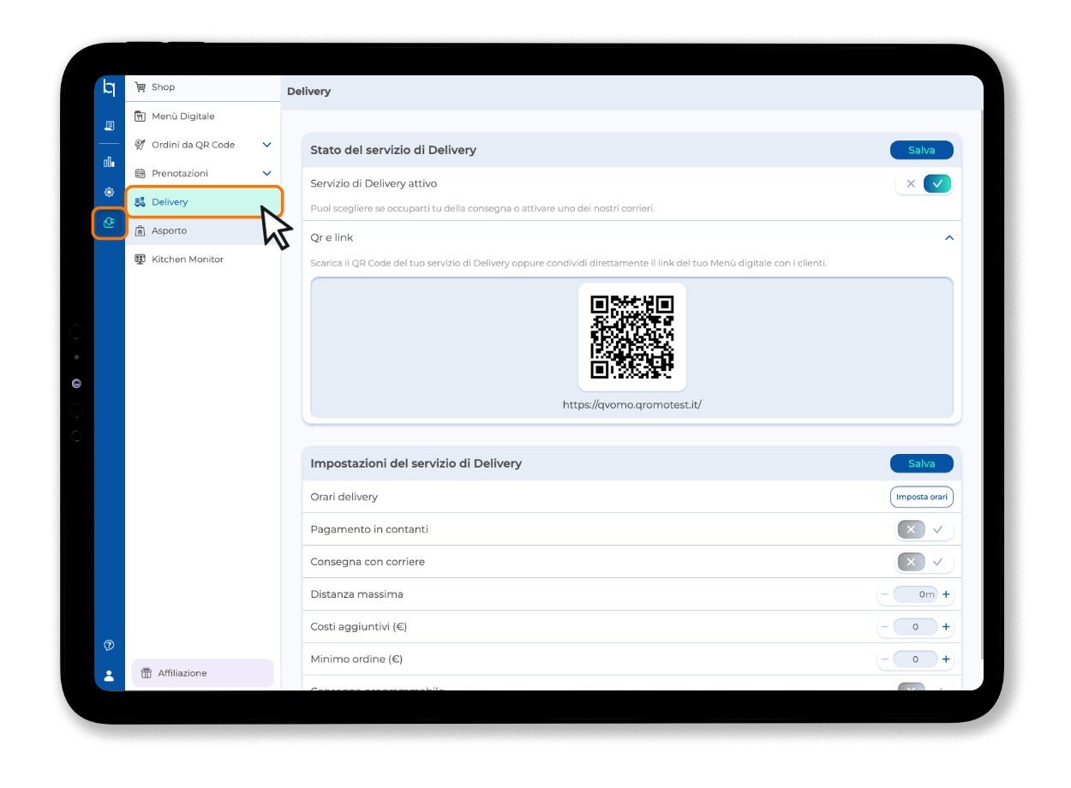The image size is (1071, 788).
Task: Open the receipt/orders icon in the blue sidebar
Action: pyautogui.click(x=109, y=126)
